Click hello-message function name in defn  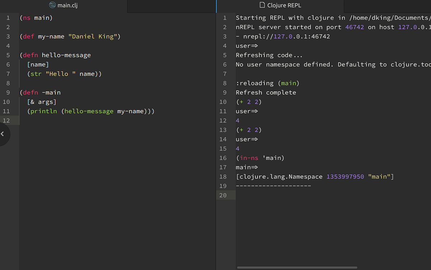(66, 55)
